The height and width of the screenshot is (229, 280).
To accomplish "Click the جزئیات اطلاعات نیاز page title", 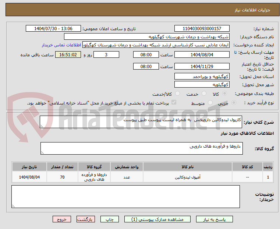I will click(x=252, y=10).
